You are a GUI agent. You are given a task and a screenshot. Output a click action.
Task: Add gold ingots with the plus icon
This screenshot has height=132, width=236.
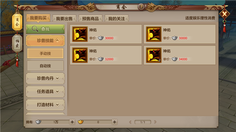(114, 122)
